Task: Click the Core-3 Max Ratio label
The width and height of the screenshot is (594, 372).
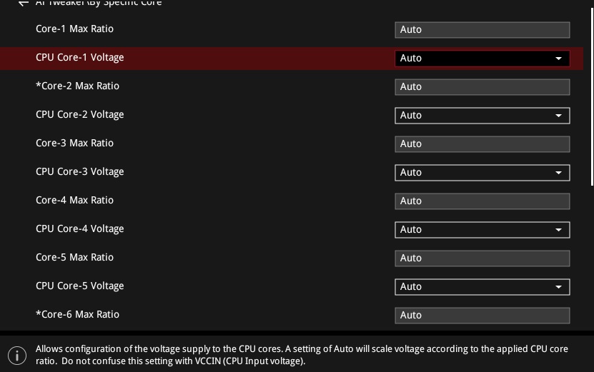Action: point(74,143)
